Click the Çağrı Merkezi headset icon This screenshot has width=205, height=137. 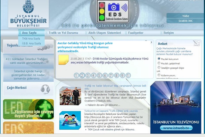click(45, 89)
